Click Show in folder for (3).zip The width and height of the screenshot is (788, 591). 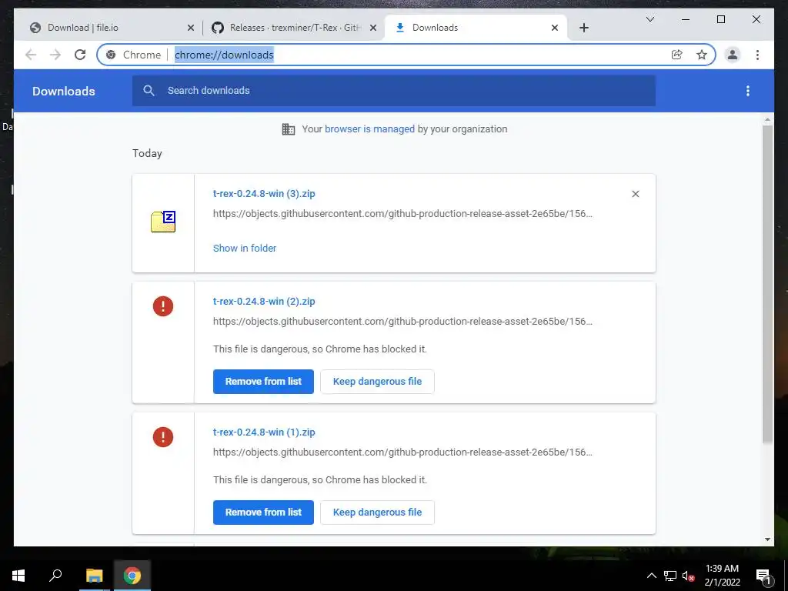pos(244,249)
